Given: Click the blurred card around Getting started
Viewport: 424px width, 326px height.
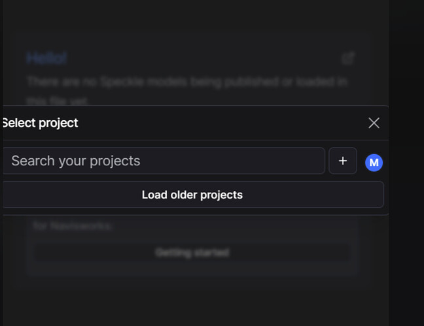Looking at the screenshot, I should click(192, 244).
